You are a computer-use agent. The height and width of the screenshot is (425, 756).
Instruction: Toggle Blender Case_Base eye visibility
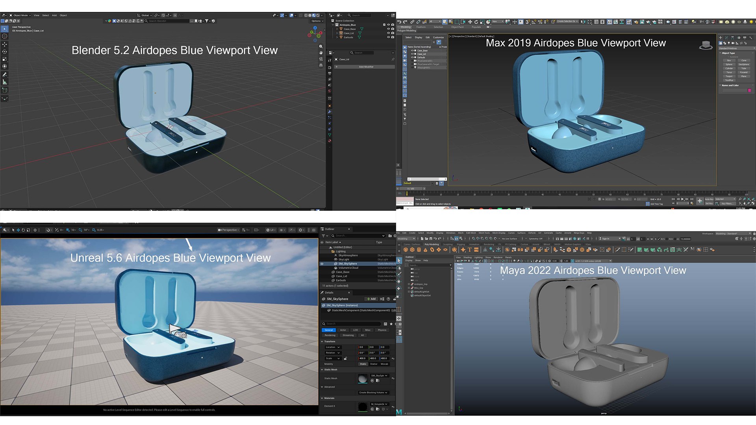[x=388, y=29]
